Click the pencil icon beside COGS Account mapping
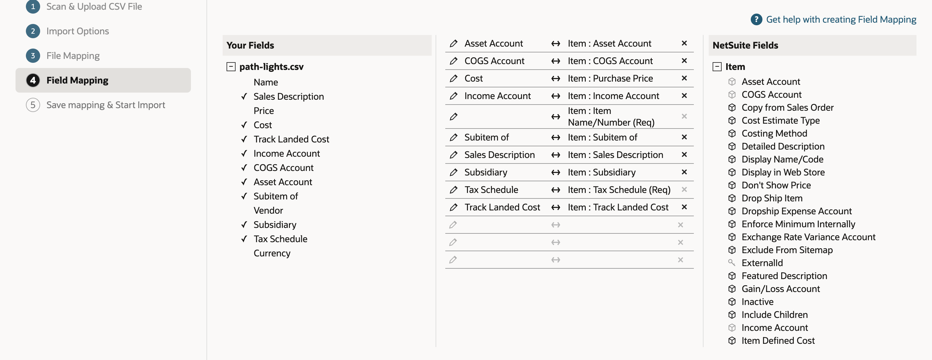Screen dimensions: 932x360 (453, 61)
